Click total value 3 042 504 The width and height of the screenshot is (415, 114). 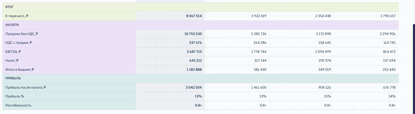194,88
